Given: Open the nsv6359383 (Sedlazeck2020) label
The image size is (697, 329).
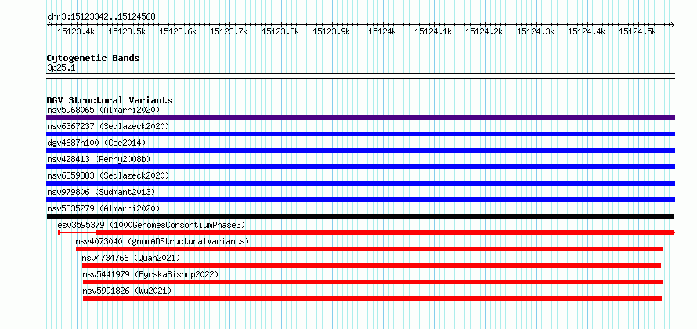Looking at the screenshot, I should (x=108, y=175).
